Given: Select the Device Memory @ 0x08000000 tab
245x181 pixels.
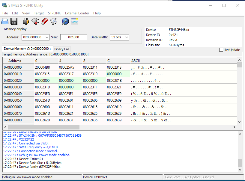Looking at the screenshot, I should 27,49.
